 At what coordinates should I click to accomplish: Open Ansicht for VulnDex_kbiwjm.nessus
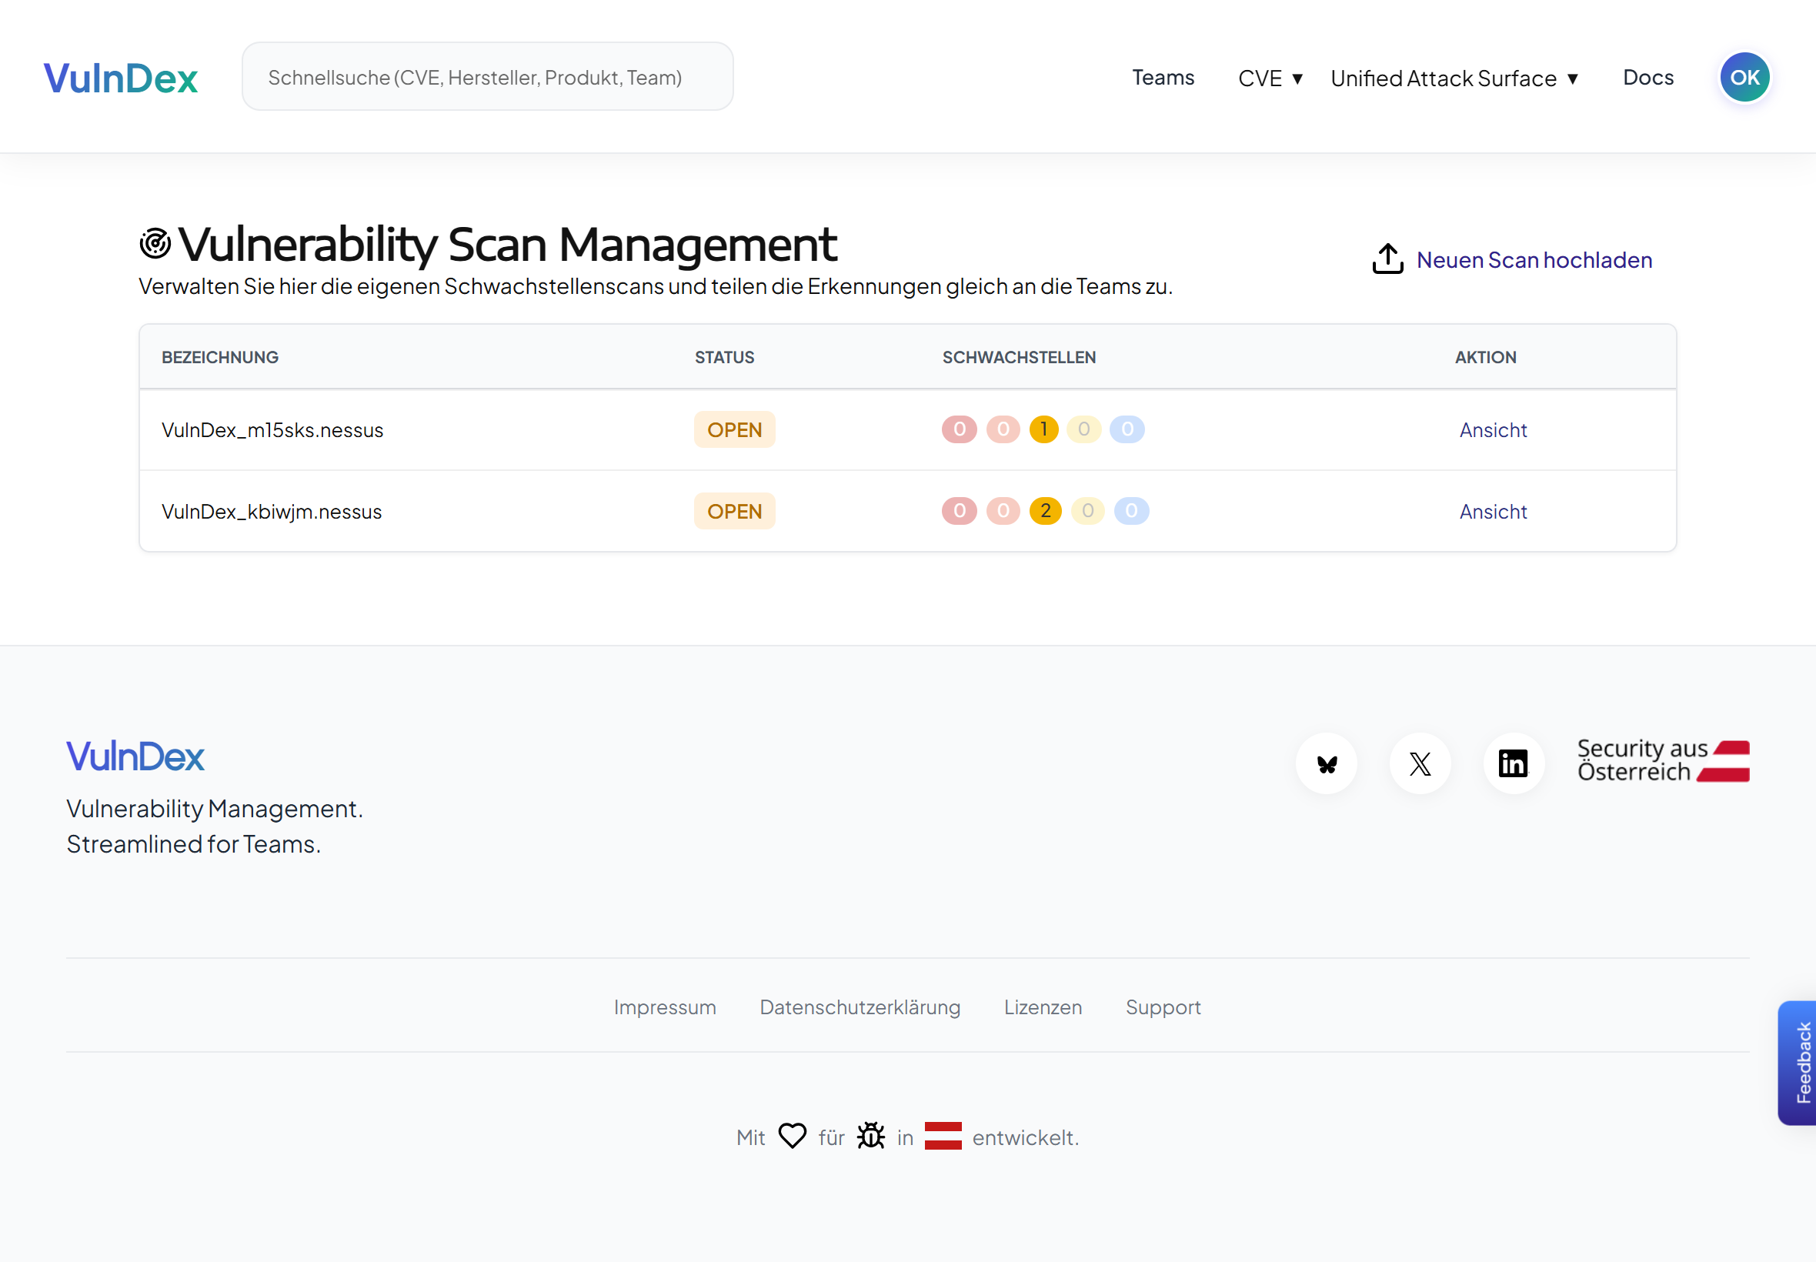1492,512
